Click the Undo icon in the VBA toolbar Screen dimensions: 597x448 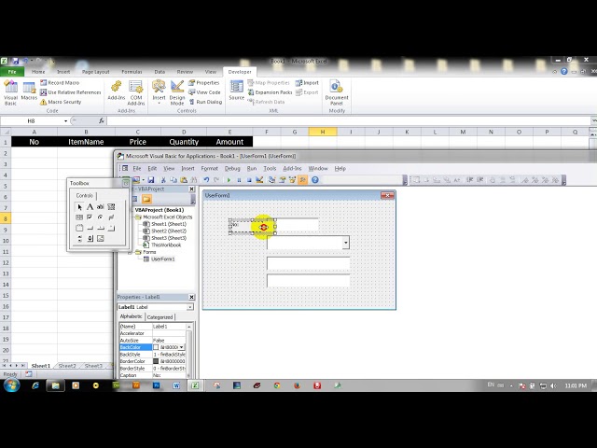[206, 180]
